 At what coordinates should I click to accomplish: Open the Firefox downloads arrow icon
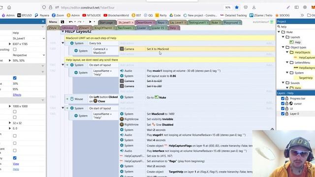[254, 7]
